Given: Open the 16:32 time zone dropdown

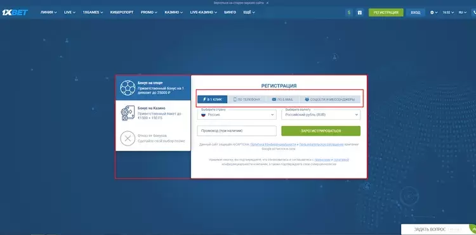Looking at the screenshot, I should [448, 13].
